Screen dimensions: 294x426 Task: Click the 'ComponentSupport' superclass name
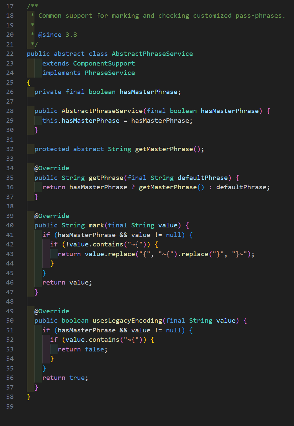click(x=104, y=64)
